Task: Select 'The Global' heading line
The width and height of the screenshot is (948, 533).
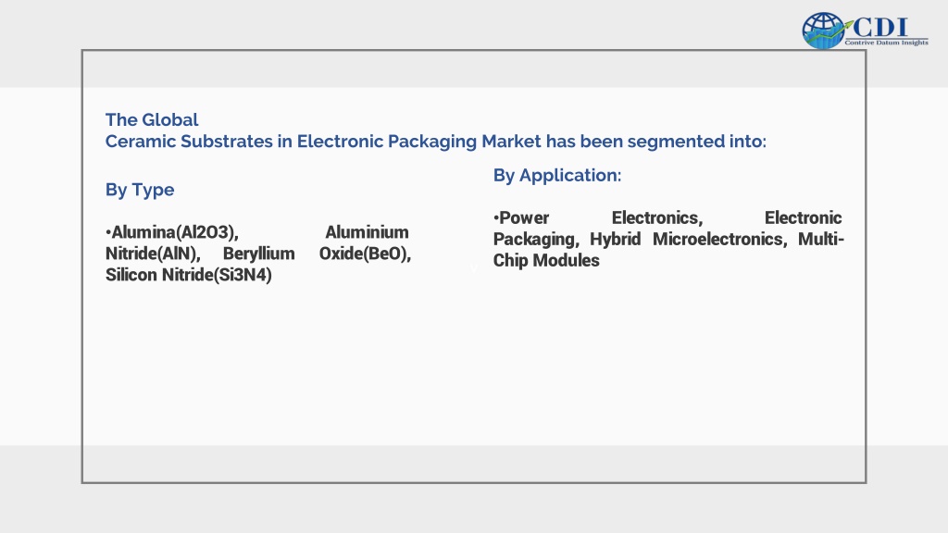Action: pyautogui.click(x=152, y=119)
